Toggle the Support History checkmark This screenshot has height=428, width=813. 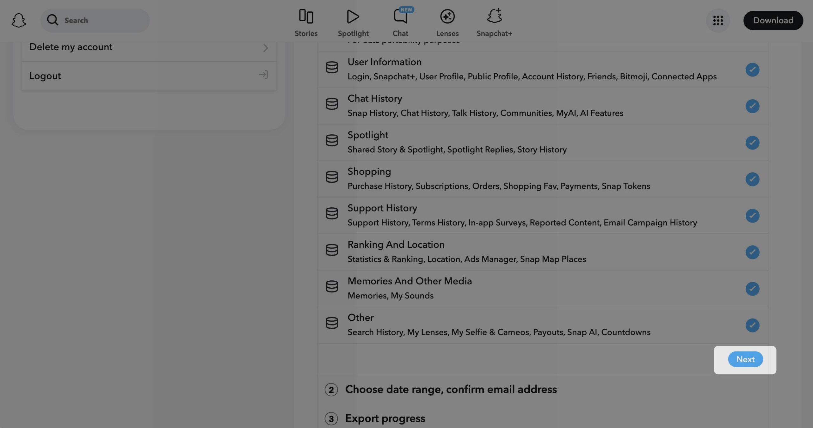coord(752,216)
